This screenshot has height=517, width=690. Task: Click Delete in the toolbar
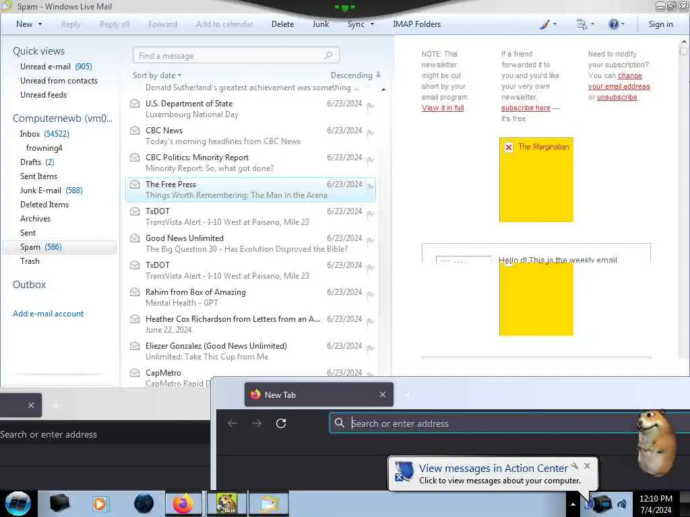coord(282,24)
